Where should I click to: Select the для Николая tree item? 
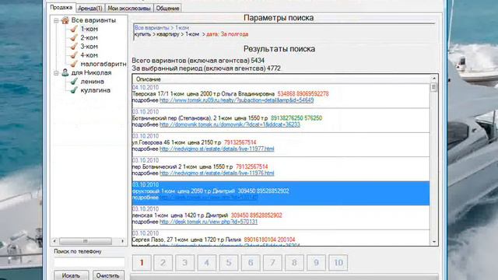91,72
